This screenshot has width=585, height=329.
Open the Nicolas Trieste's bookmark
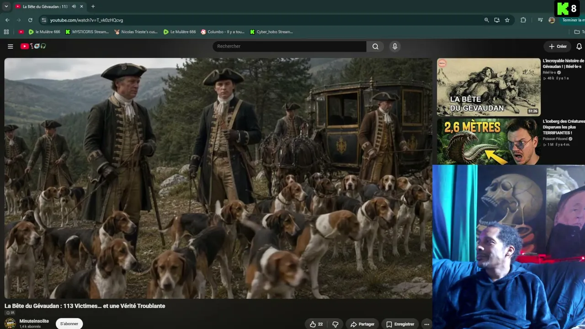(136, 32)
